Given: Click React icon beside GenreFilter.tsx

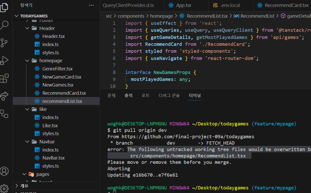Looking at the screenshot, I should pyautogui.click(x=37, y=69).
